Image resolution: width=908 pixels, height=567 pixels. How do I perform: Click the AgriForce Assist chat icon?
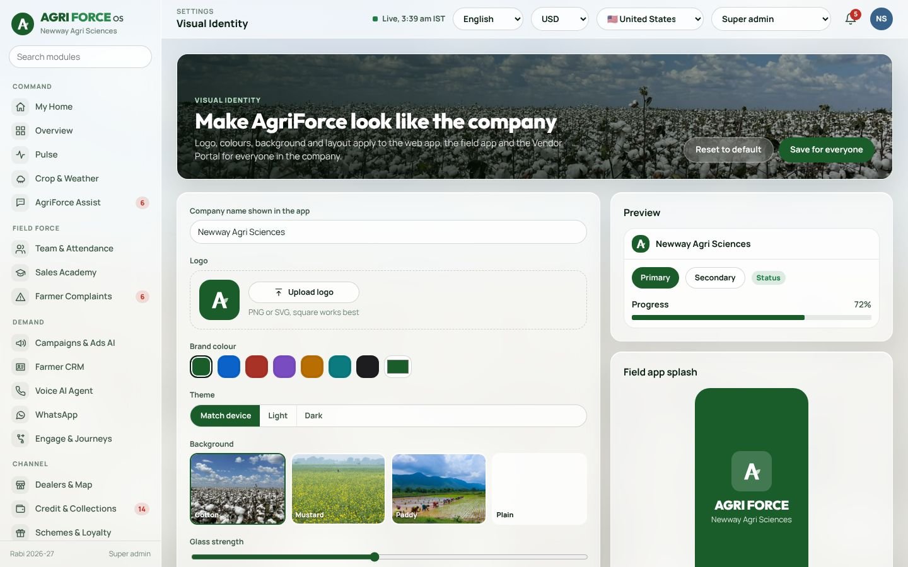(x=21, y=203)
